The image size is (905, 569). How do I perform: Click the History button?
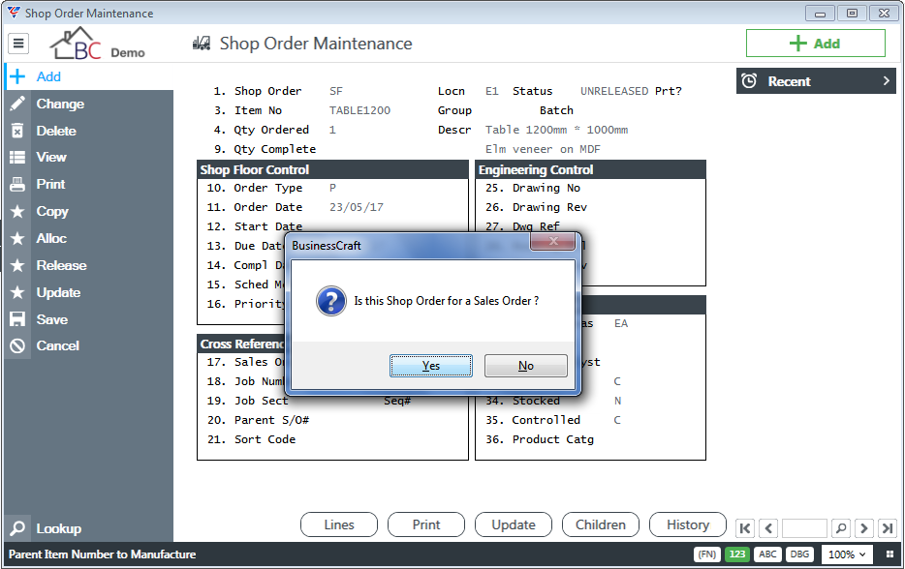tap(687, 524)
